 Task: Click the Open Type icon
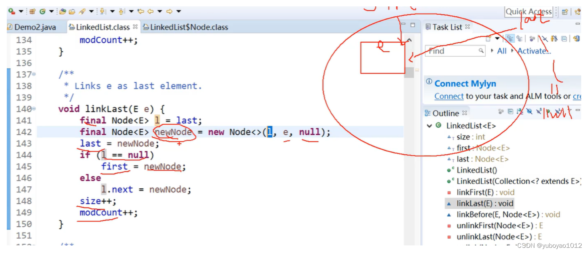[x=62, y=11]
